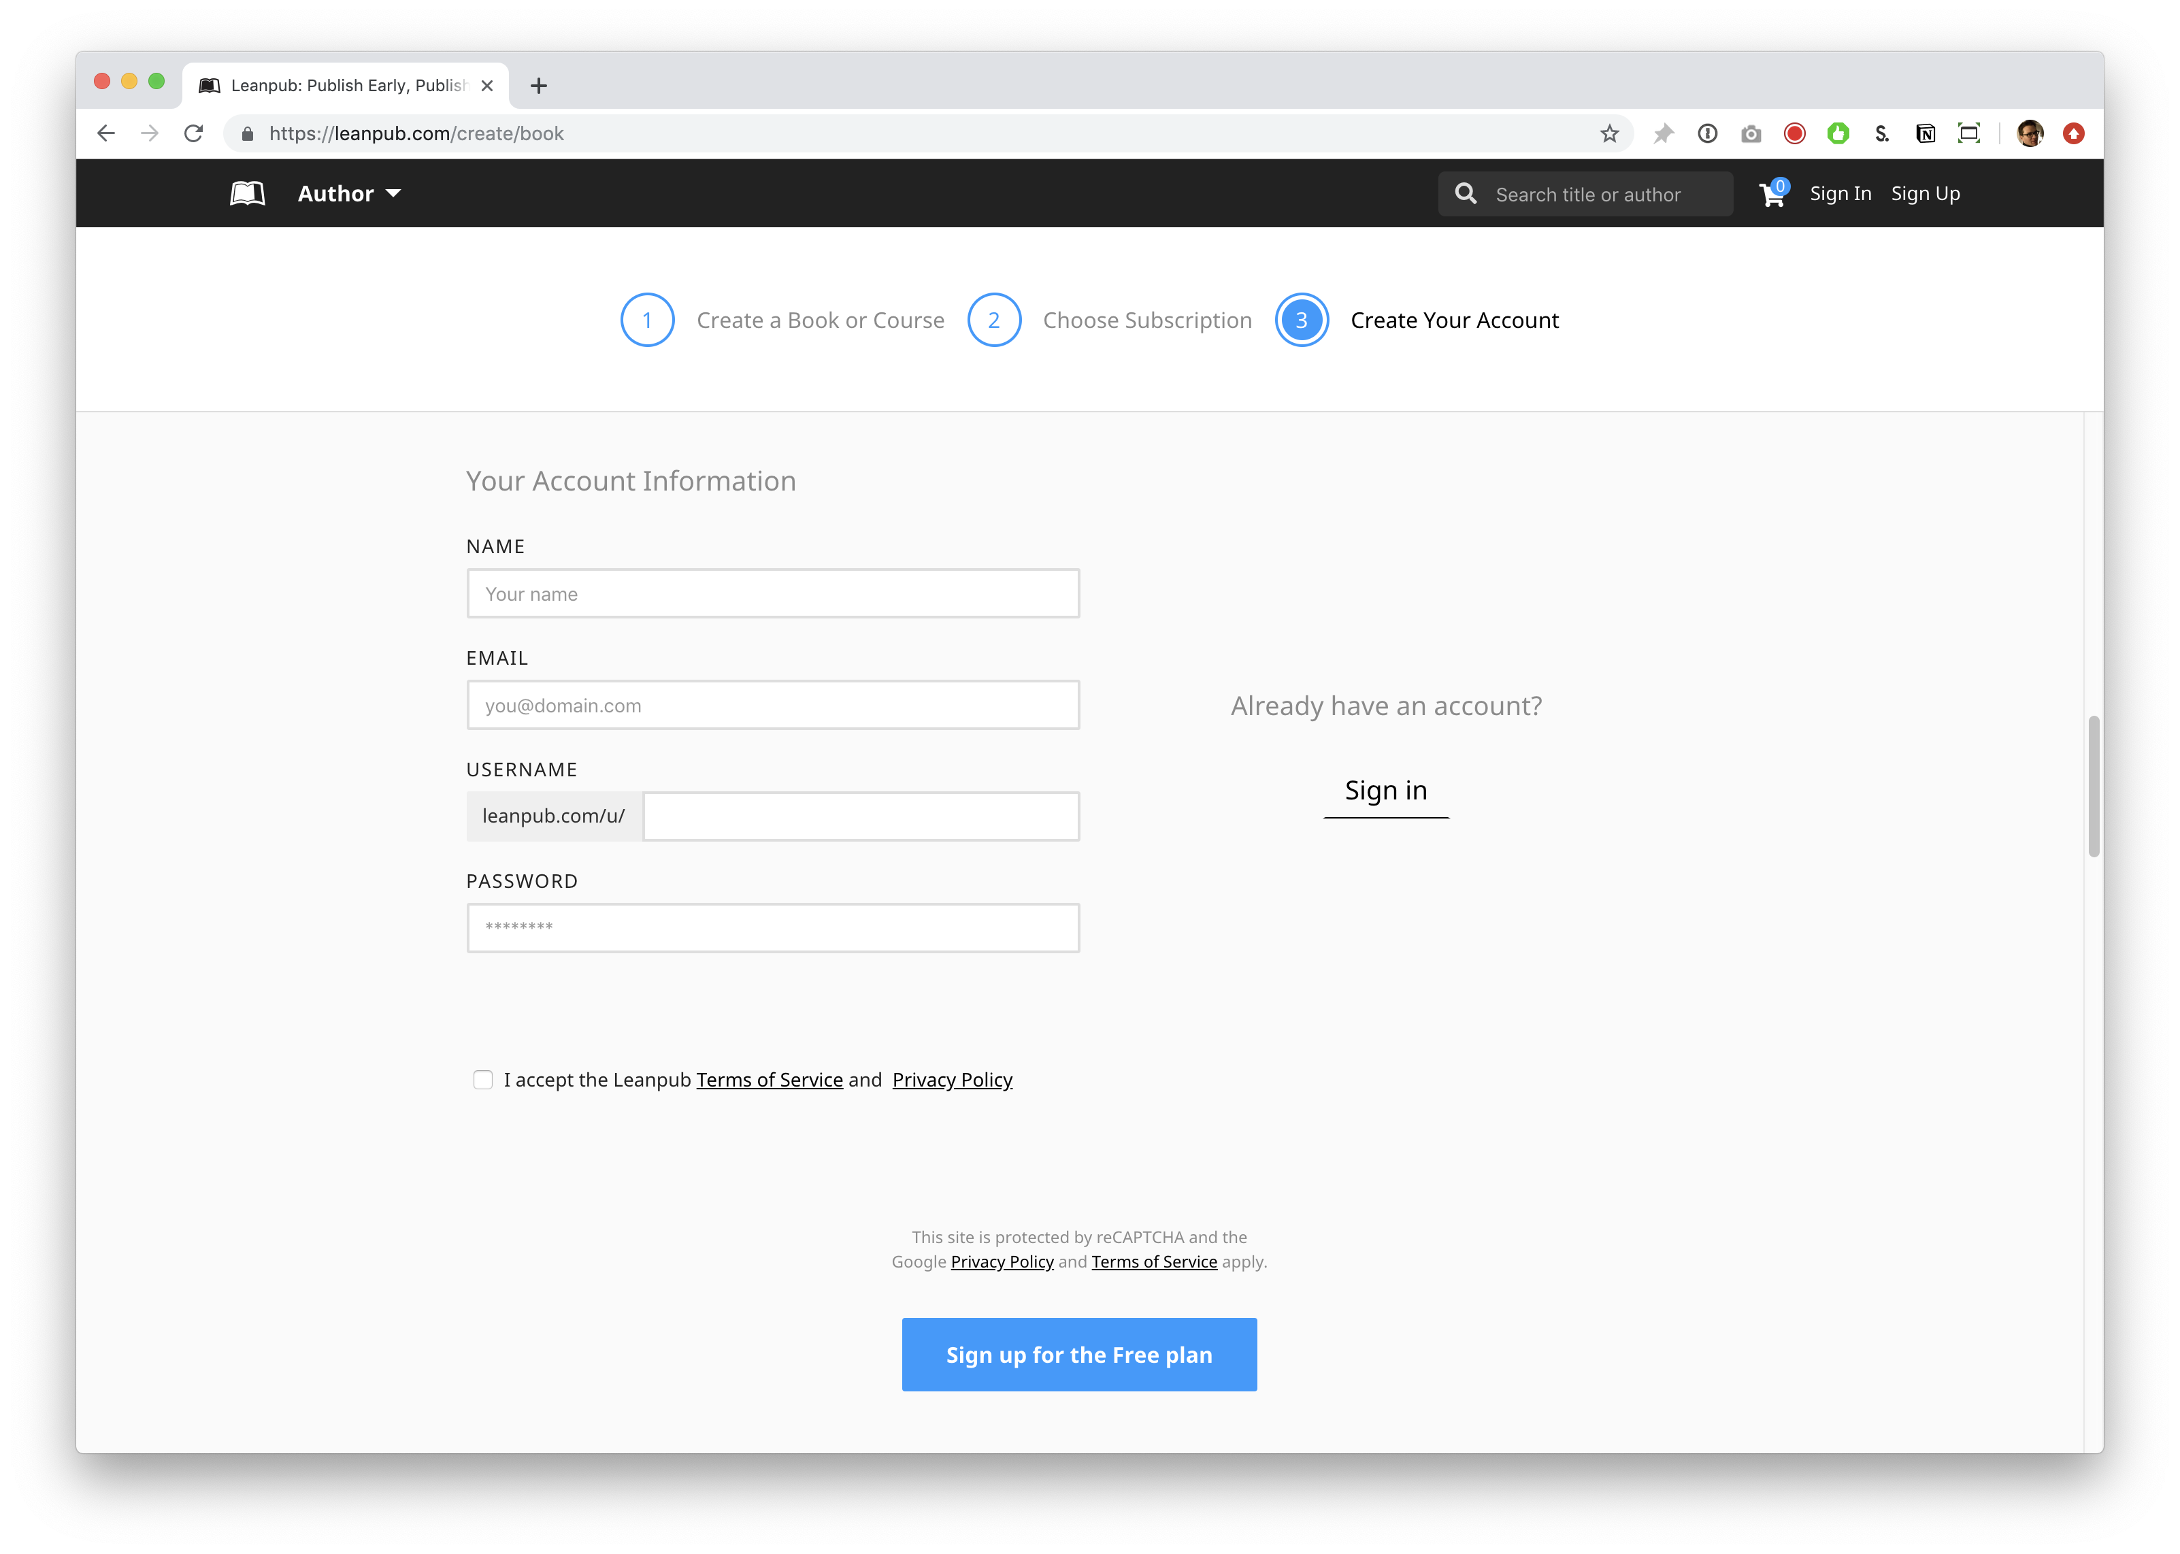The width and height of the screenshot is (2180, 1554).
Task: Expand the Author dropdown menu
Action: pyautogui.click(x=349, y=195)
